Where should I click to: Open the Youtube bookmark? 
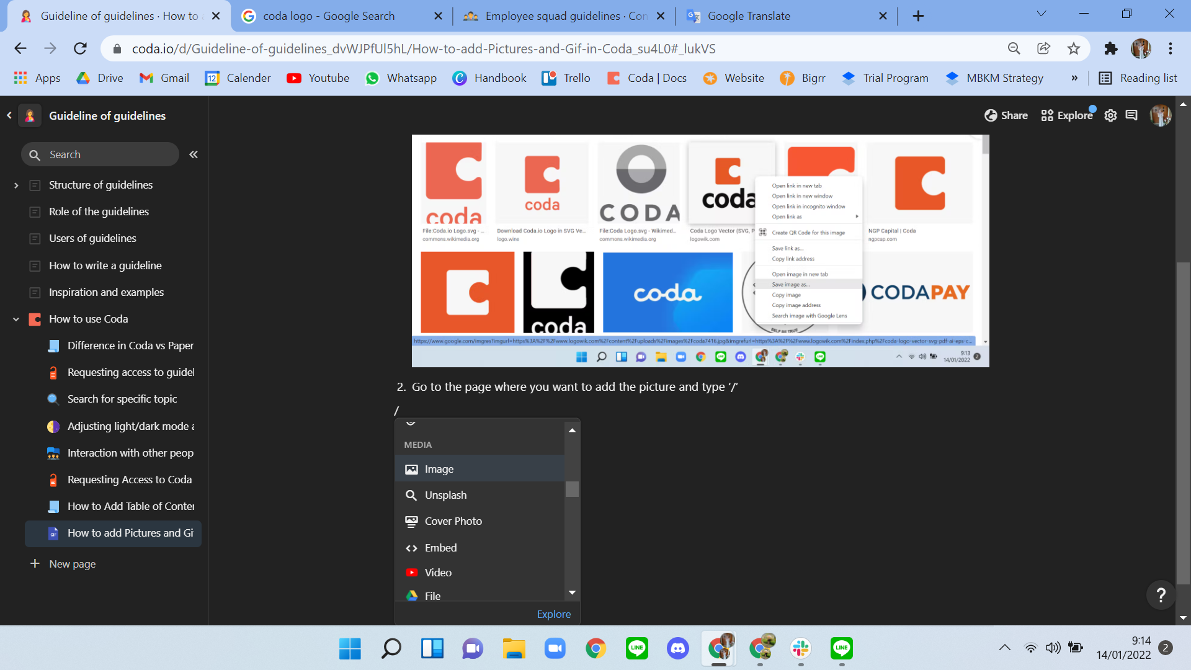click(x=318, y=78)
